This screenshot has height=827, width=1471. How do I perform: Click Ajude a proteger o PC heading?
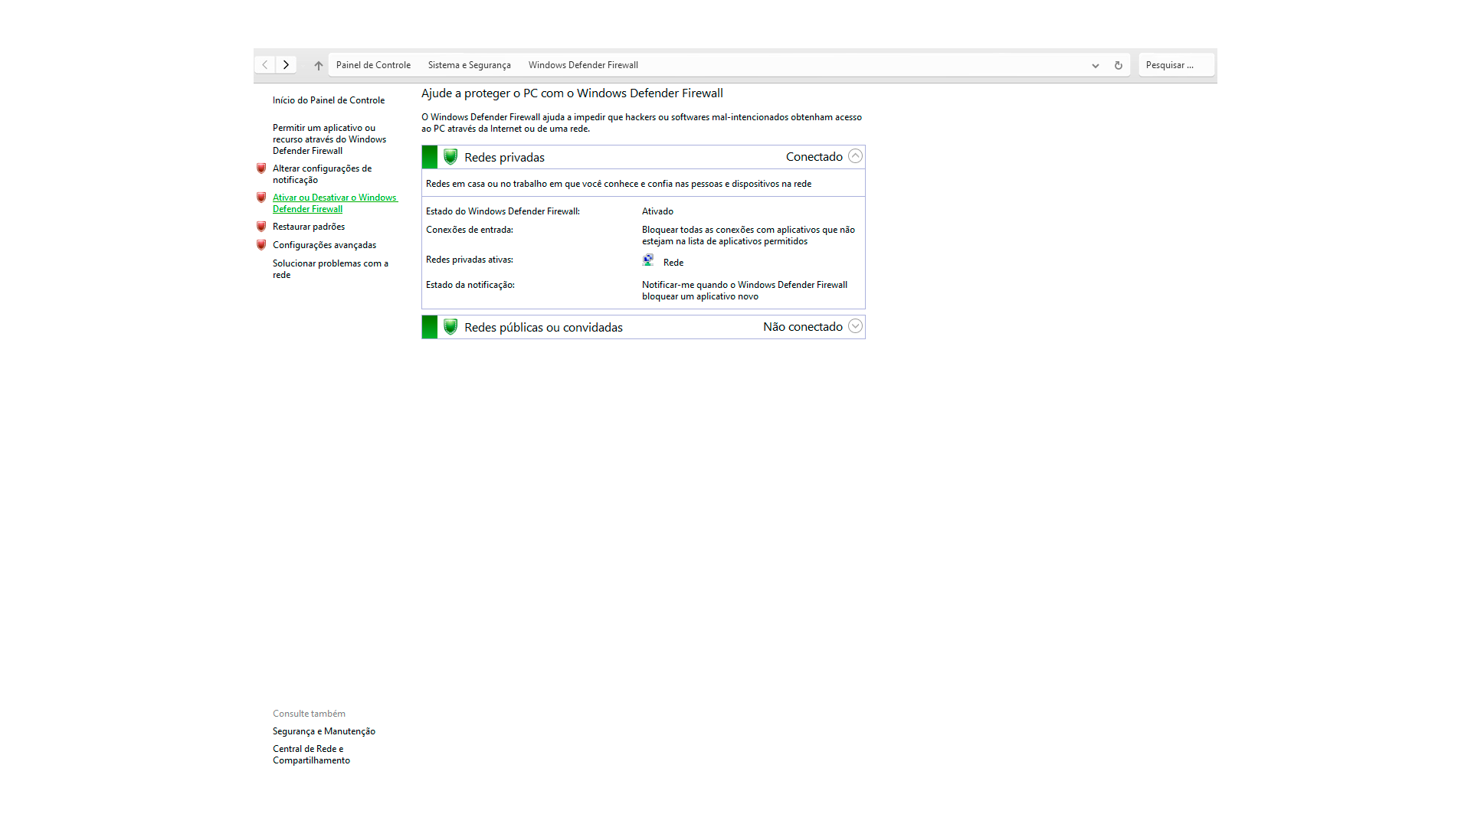click(x=572, y=93)
